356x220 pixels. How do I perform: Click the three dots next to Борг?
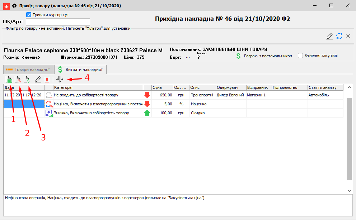[188, 57]
